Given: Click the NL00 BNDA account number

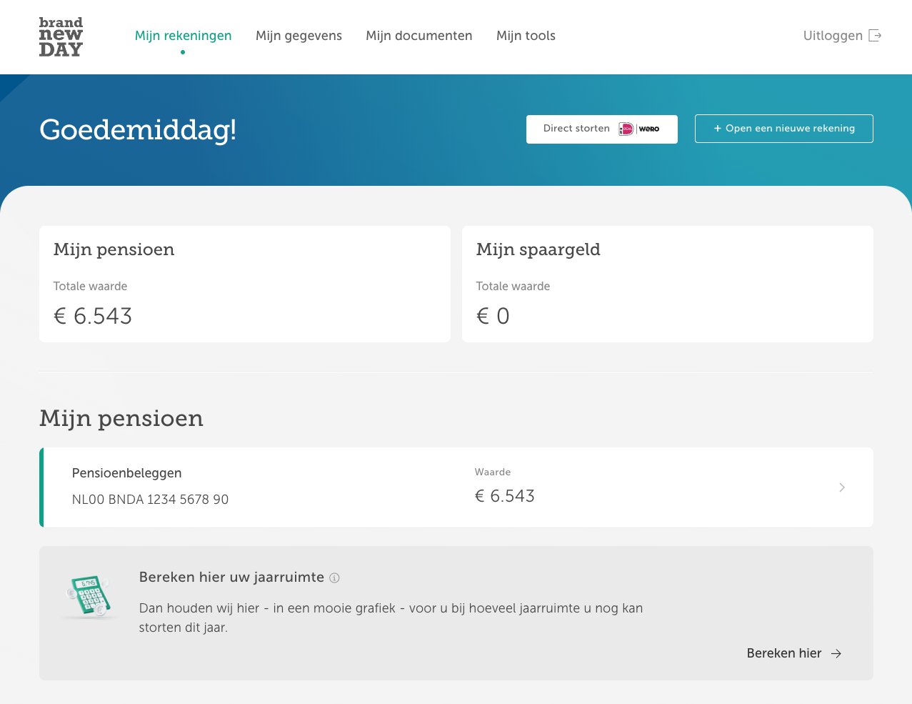Looking at the screenshot, I should click(x=150, y=500).
